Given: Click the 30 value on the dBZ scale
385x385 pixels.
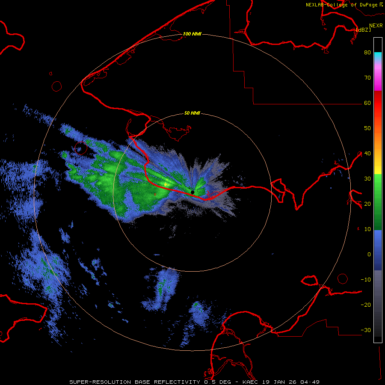Looking at the screenshot, I should [x=367, y=179].
